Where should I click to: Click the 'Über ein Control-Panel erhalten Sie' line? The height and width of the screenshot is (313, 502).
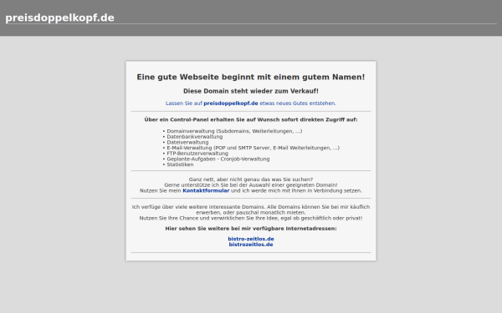point(251,119)
